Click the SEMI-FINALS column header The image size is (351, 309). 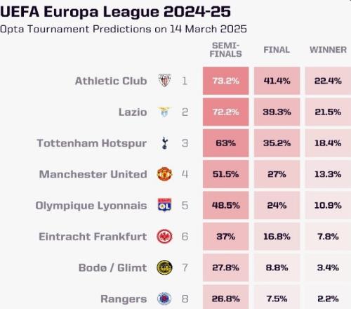tap(225, 50)
